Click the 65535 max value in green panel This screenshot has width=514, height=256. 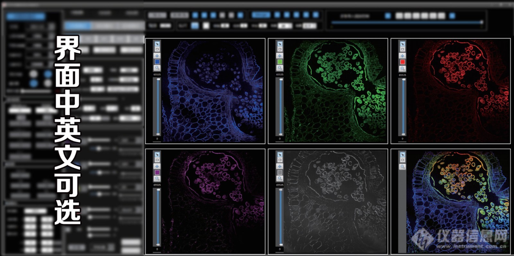tap(280, 75)
